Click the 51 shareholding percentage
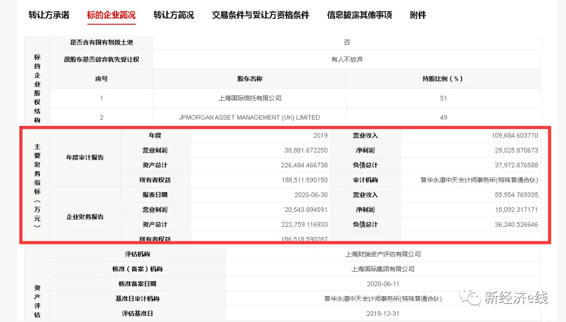This screenshot has height=322, width=566. pos(443,98)
